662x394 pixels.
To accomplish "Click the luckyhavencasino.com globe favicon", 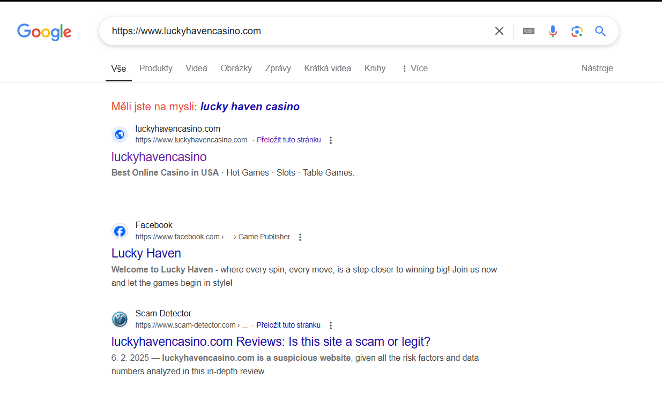I will 120,134.
